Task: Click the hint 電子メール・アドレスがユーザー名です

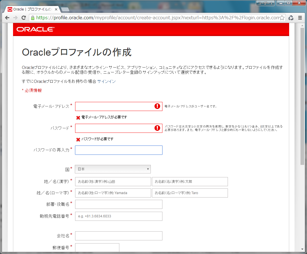Action: coord(190,106)
